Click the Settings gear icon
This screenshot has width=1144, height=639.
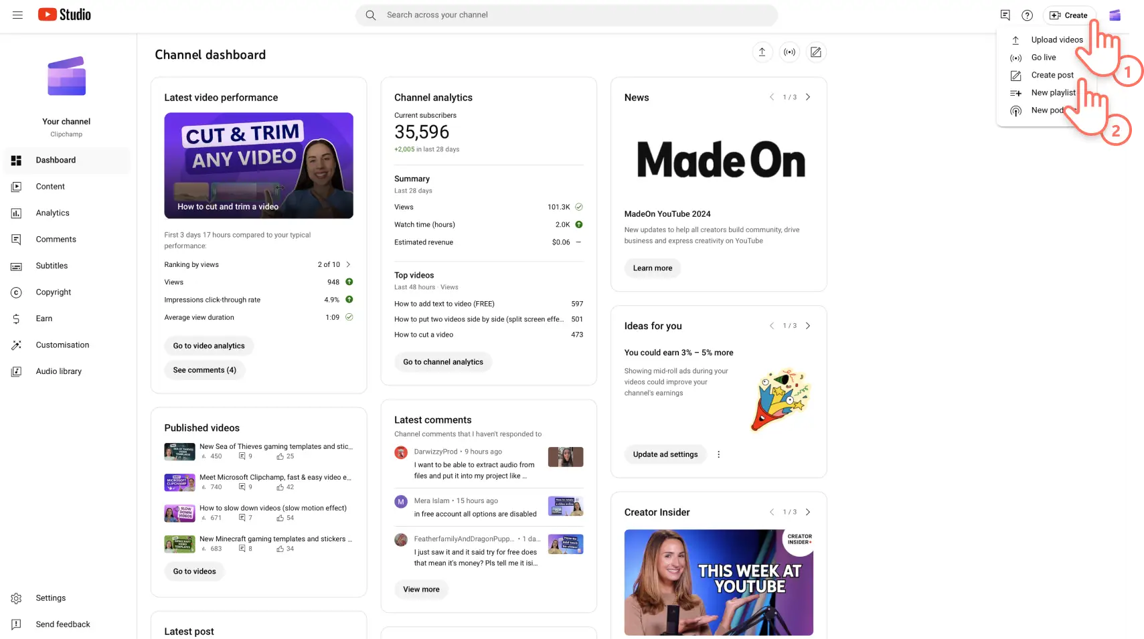(16, 598)
